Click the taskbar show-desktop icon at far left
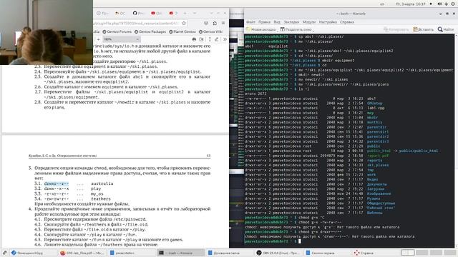Screen dimensions: 458x257 [x=4, y=253]
